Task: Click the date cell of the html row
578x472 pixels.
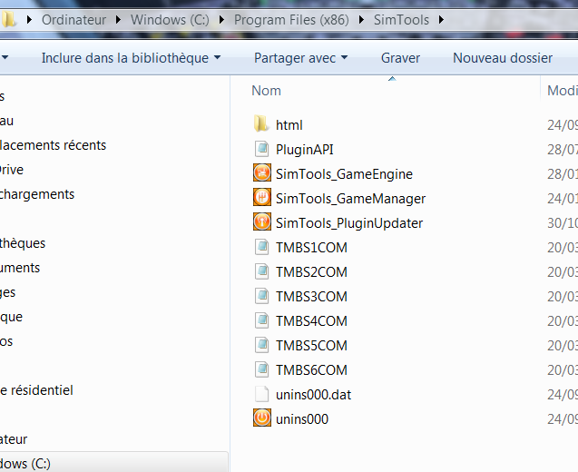Action: pyautogui.click(x=563, y=125)
